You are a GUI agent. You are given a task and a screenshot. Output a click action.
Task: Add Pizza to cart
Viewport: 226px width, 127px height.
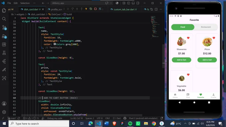207,60
